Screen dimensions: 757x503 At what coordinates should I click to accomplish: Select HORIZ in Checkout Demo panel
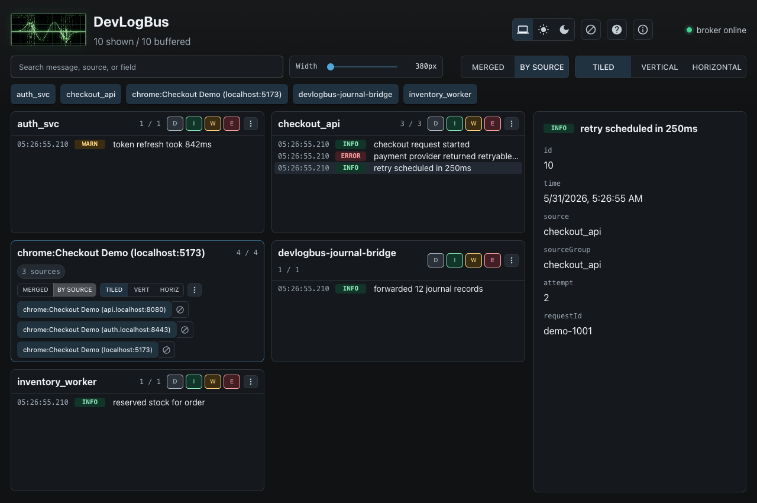(x=170, y=290)
